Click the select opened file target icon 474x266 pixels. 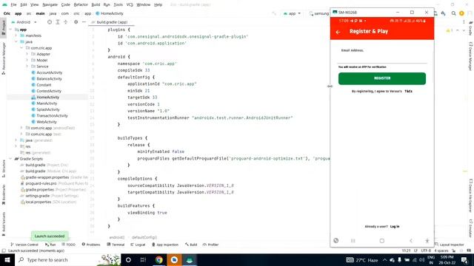click(x=50, y=22)
